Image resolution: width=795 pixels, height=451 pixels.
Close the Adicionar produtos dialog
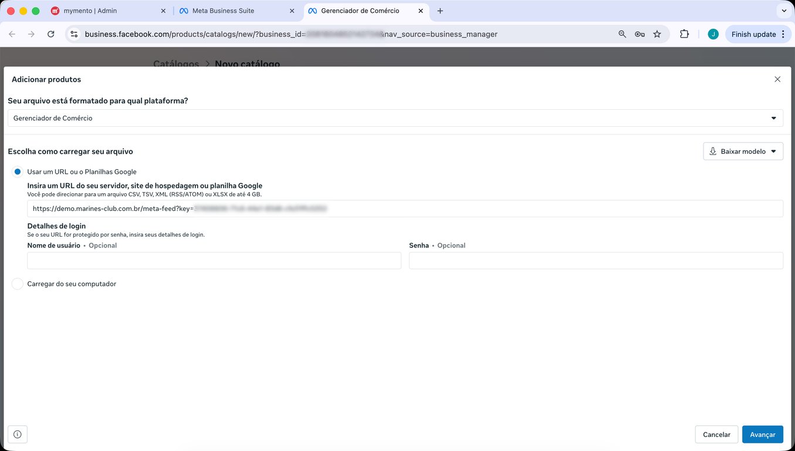click(x=777, y=79)
